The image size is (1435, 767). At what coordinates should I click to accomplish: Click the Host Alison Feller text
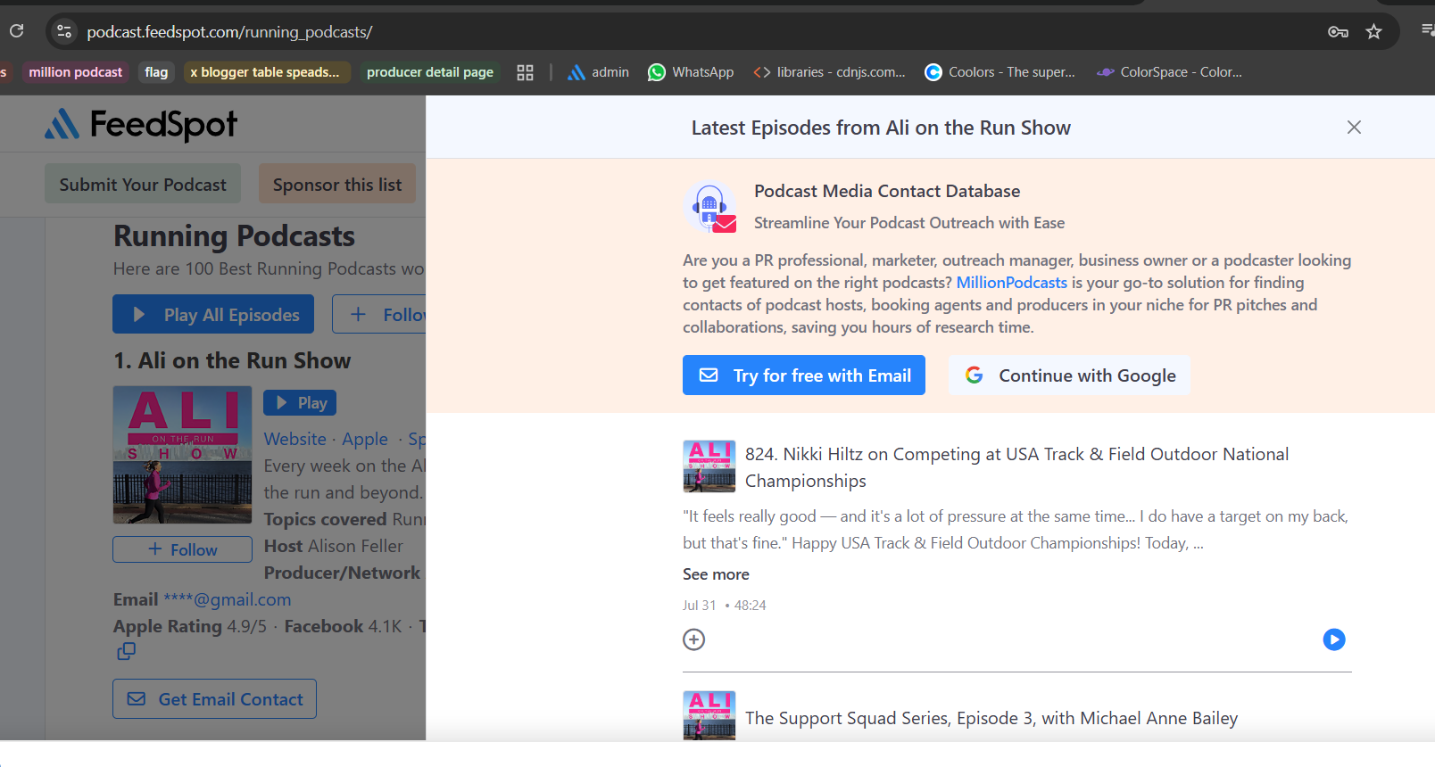point(334,546)
